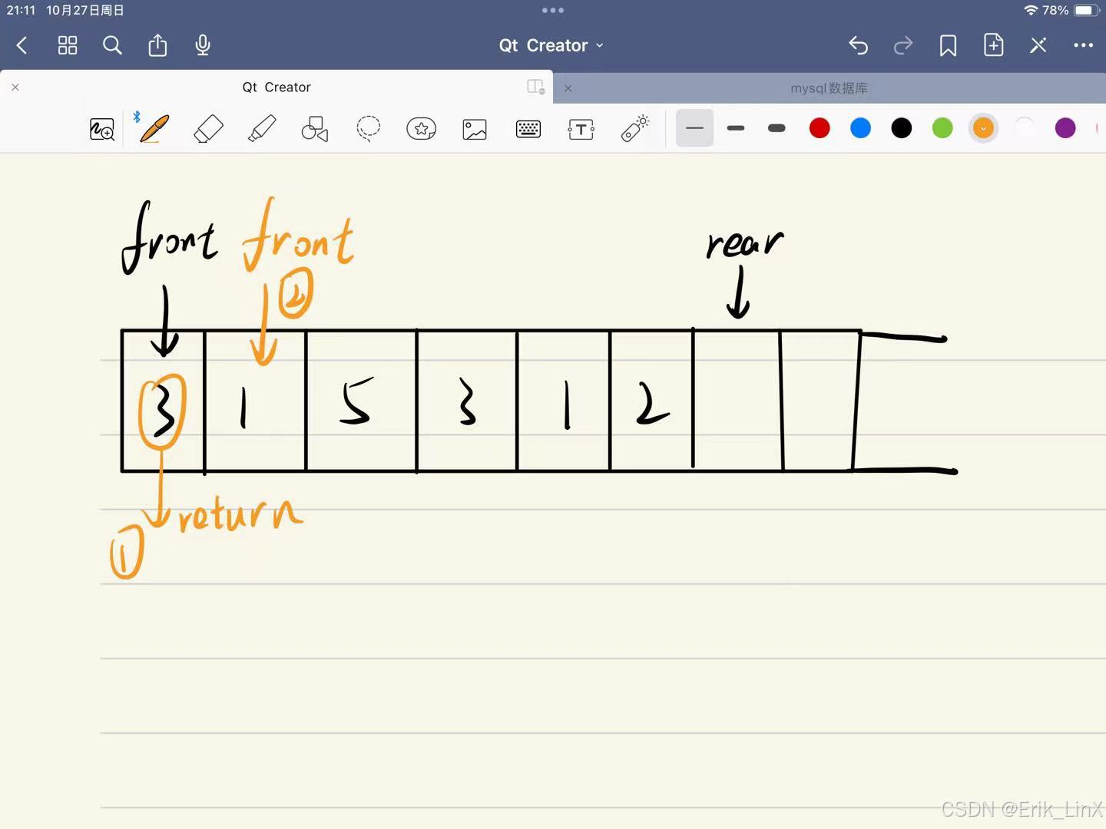Choose the medium stroke width

click(736, 128)
